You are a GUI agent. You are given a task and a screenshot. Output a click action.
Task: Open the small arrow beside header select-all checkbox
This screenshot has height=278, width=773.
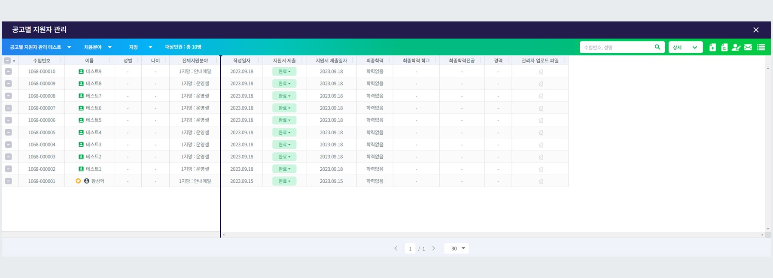[14, 61]
